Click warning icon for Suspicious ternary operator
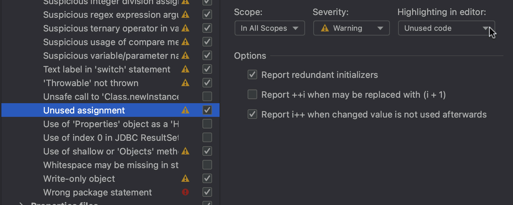This screenshot has height=205, width=513. 185,28
